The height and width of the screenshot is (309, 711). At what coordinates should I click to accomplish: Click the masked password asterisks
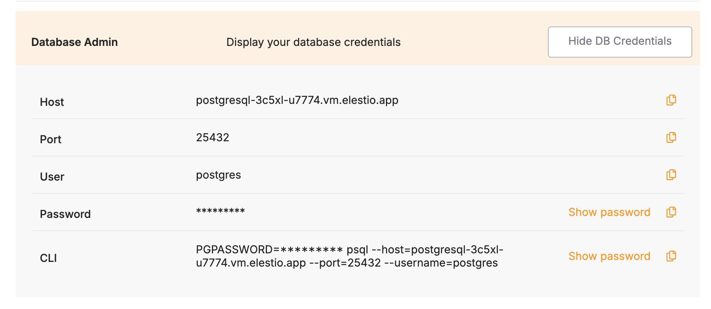pos(220,212)
